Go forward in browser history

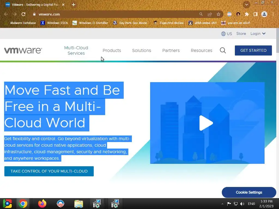pyautogui.click(x=15, y=14)
